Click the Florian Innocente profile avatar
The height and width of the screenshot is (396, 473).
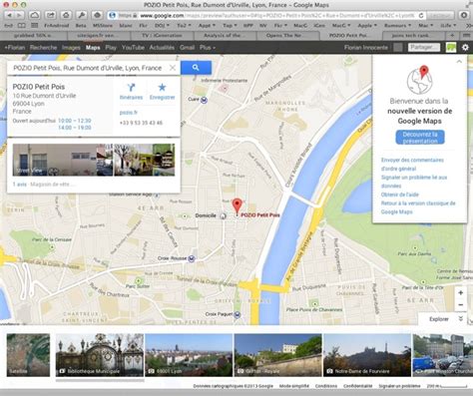tap(398, 48)
